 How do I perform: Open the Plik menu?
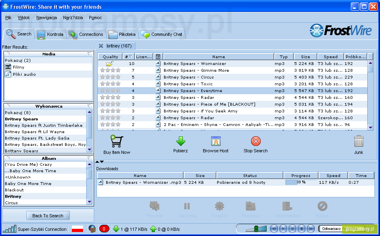(x=8, y=18)
